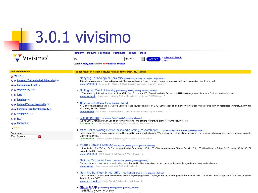
Task: Open Advanced Search link
Action: tap(173, 57)
